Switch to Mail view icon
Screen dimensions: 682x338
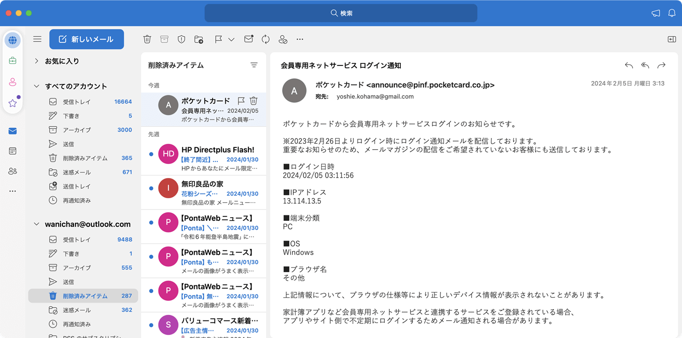pyautogui.click(x=13, y=131)
